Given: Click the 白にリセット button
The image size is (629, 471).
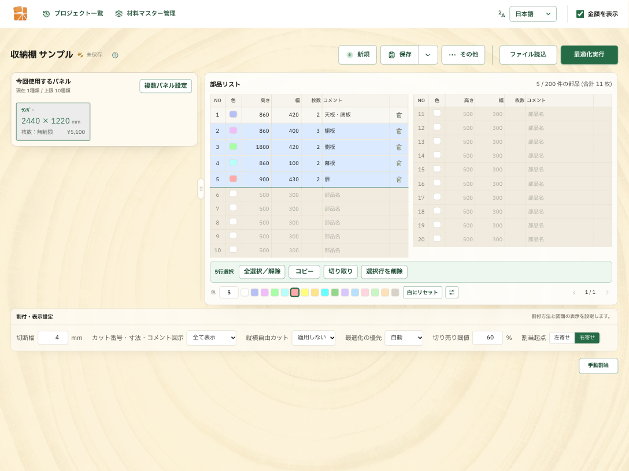Looking at the screenshot, I should (423, 293).
